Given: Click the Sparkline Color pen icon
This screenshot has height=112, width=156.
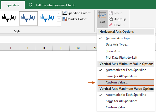Looking at the screenshot, I should (65, 13).
